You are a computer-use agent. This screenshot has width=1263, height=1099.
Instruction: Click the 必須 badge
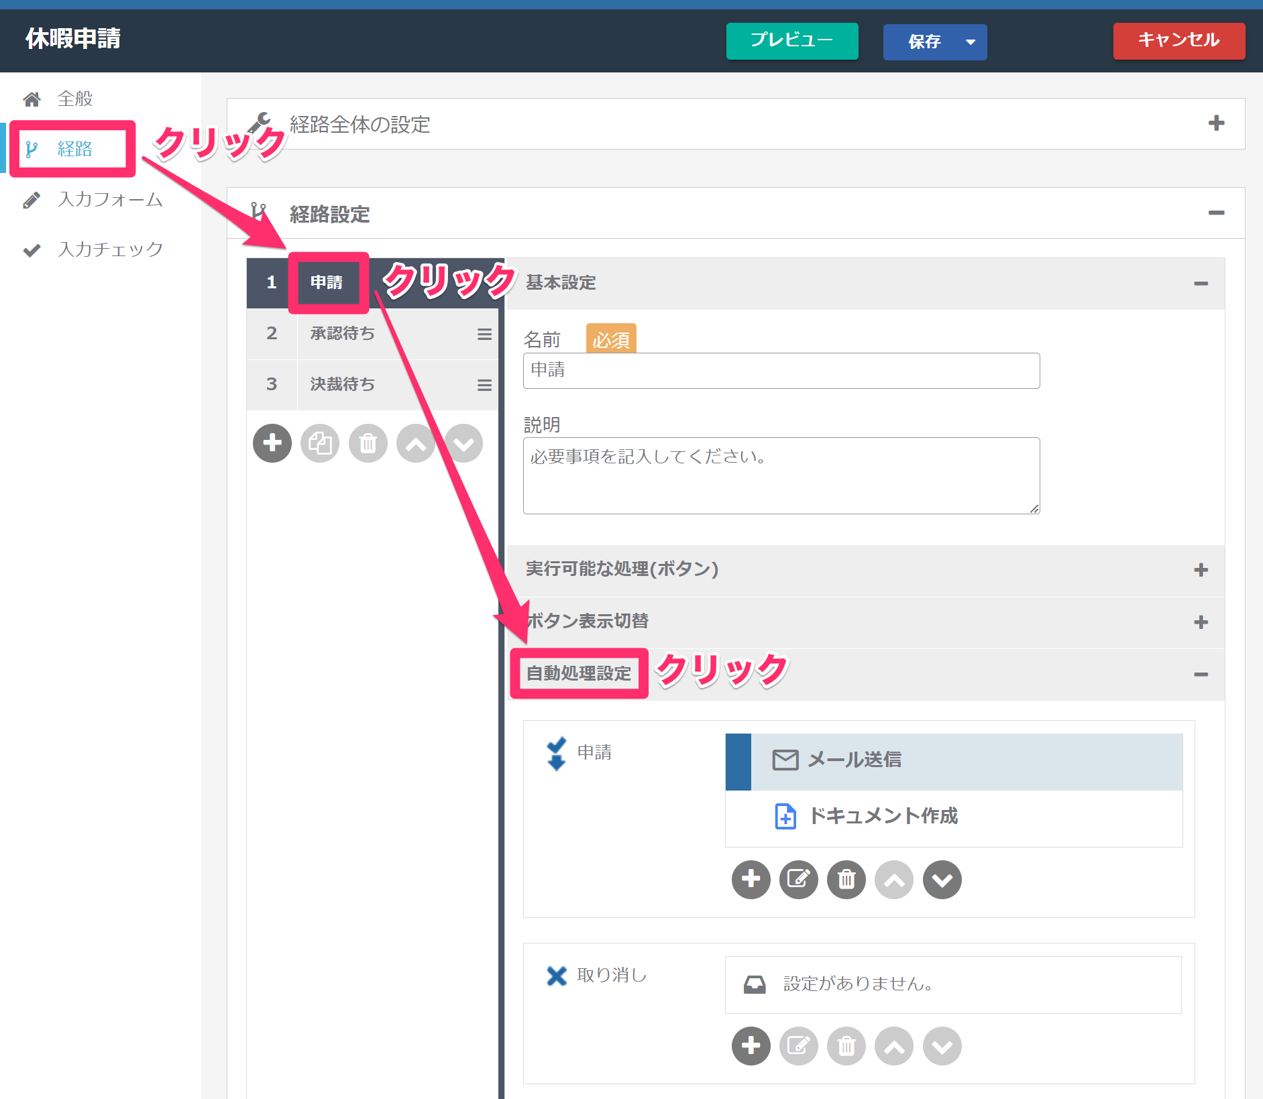click(x=611, y=339)
